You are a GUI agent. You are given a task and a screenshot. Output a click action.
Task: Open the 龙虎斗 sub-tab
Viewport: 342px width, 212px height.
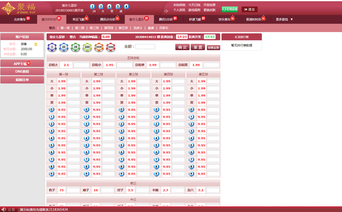click(138, 28)
